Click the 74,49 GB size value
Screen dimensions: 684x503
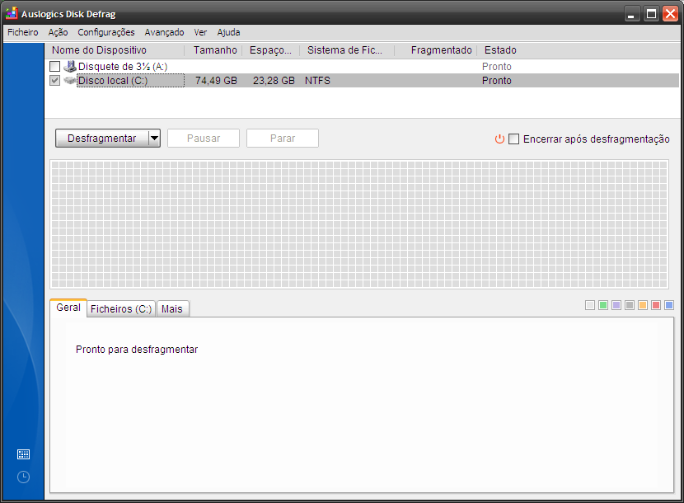[216, 80]
